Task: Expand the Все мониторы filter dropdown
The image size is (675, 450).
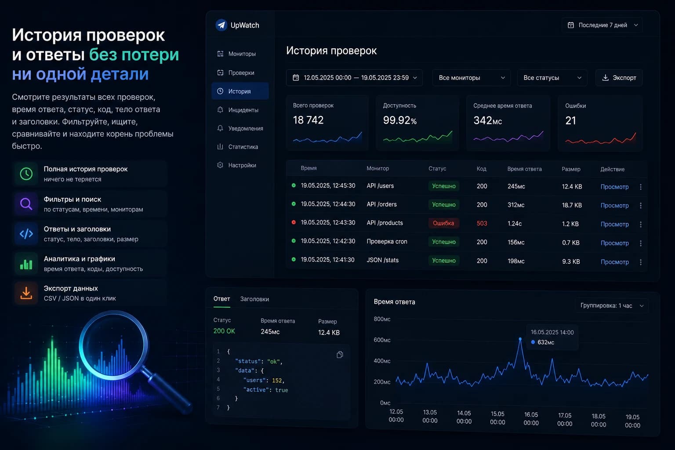Action: tap(472, 78)
